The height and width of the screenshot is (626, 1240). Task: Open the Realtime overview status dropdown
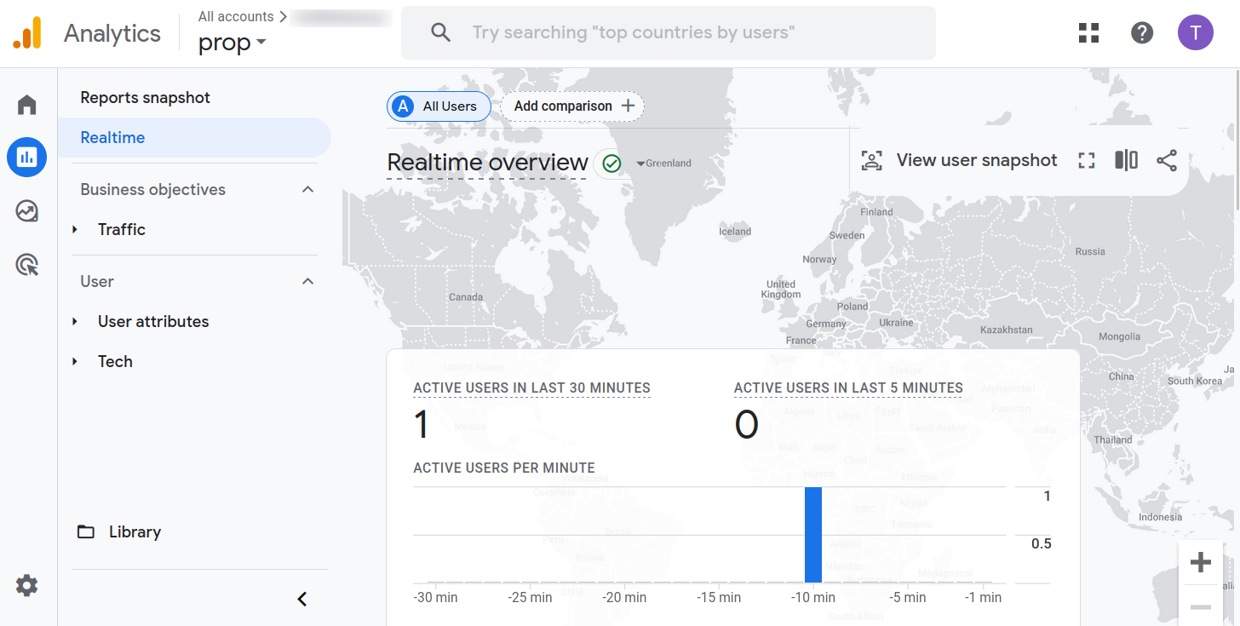point(640,164)
